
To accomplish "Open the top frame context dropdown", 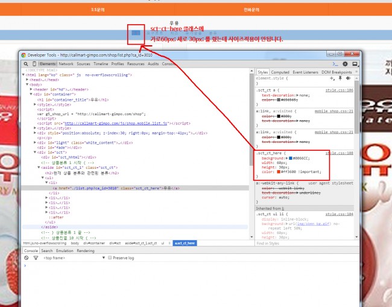I will 74,258.
